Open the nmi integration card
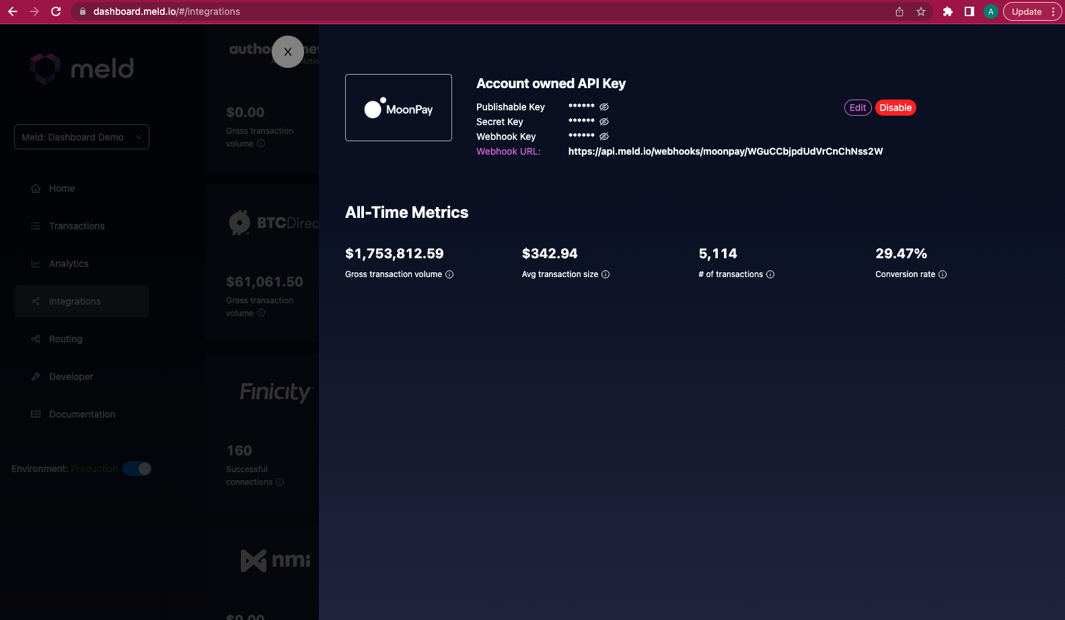This screenshot has height=620, width=1065. (262, 572)
